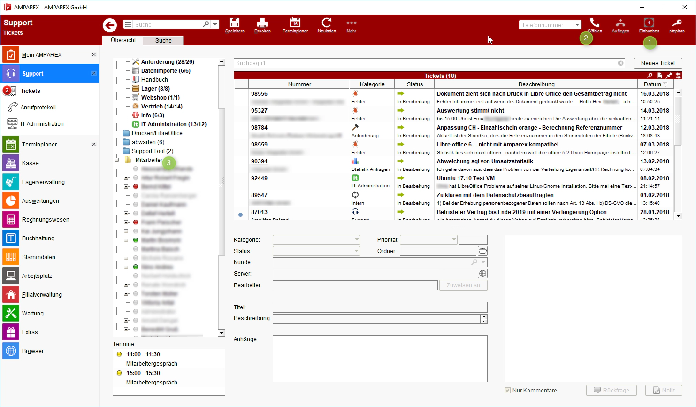Click the Suchbegriff search field
This screenshot has height=407, width=696.
point(425,63)
